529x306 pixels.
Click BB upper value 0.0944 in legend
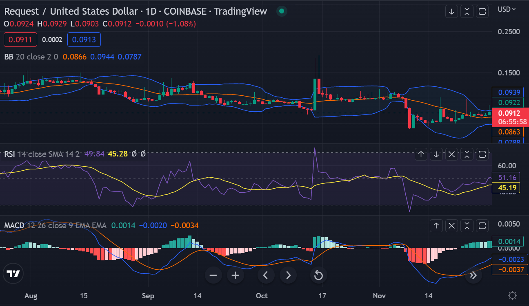tap(102, 57)
